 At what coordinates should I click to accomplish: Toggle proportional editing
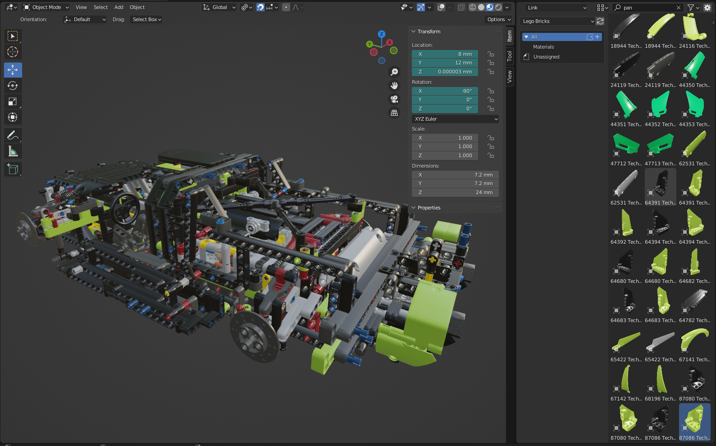[286, 7]
